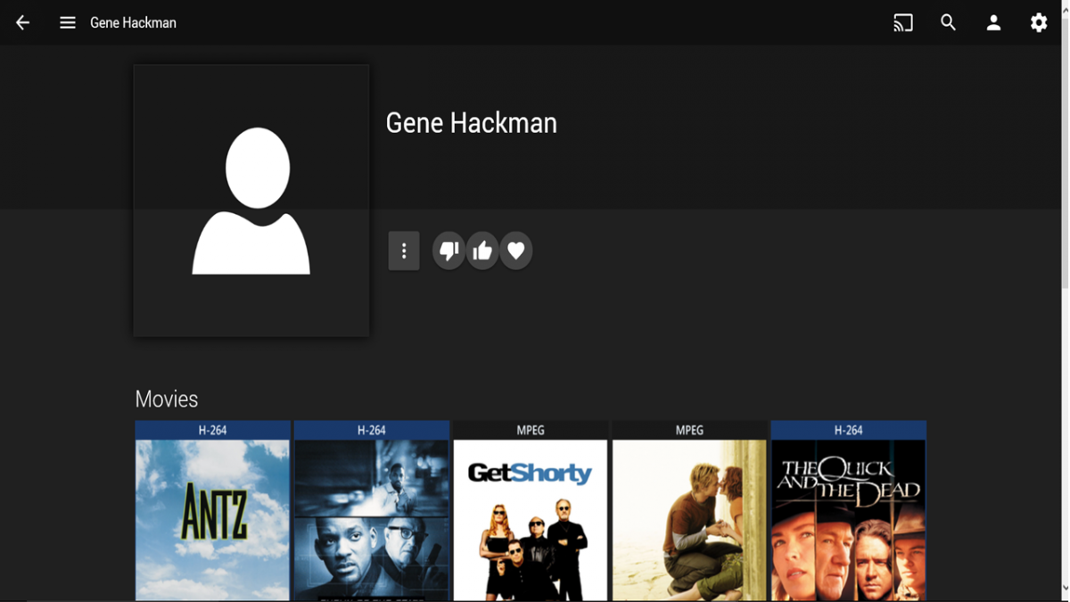Click Gene Hackman title in top bar
This screenshot has height=602, width=1070.
(133, 23)
